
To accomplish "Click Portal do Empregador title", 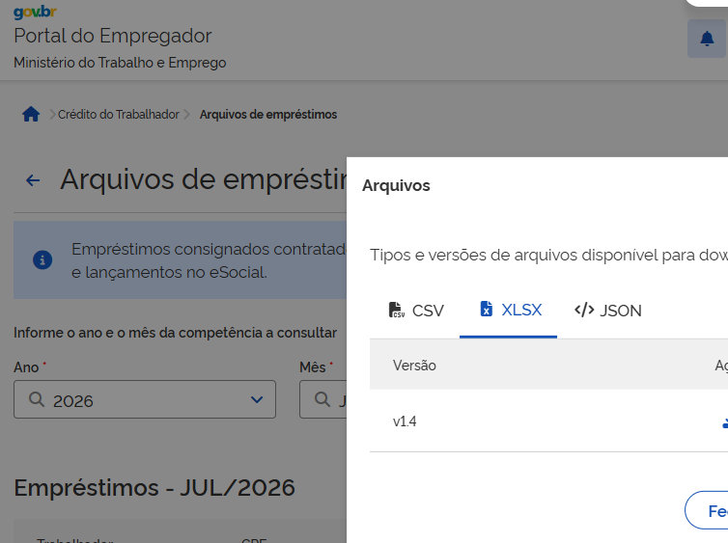I will click(113, 36).
